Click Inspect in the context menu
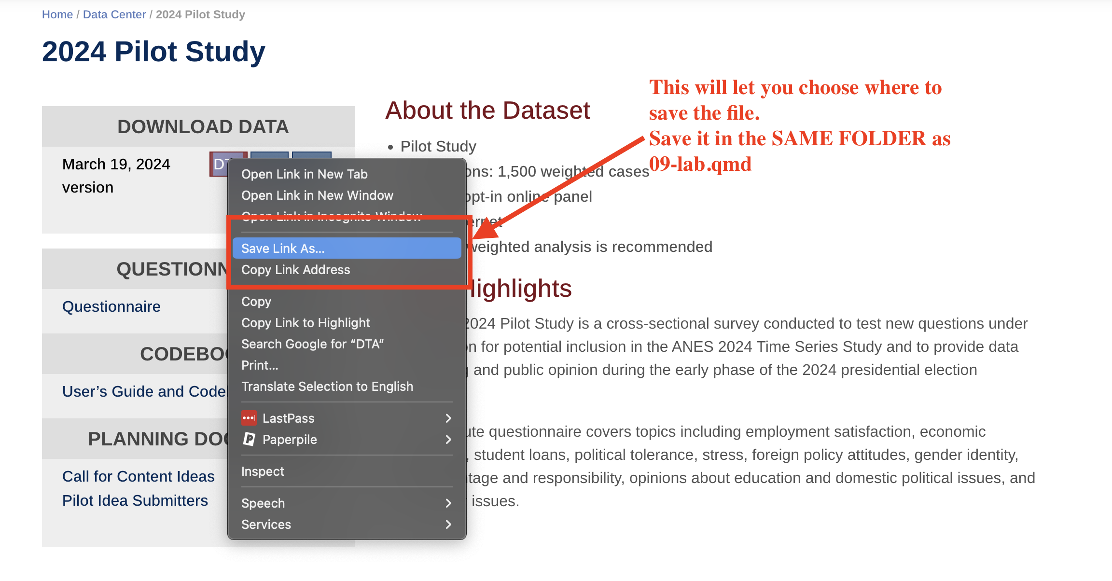The height and width of the screenshot is (581, 1112). tap(263, 471)
